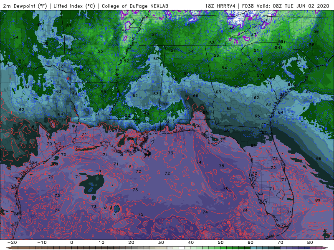The image size is (334, 250).
Task: Click the '20' color scale label
Action: click(131, 242)
